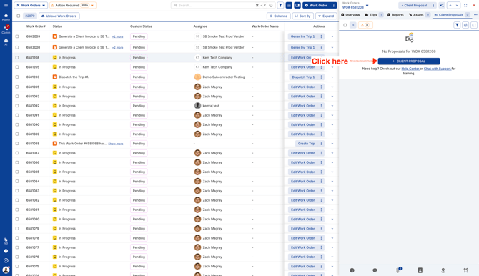
Task: Open the Expand dropdown button
Action: (326, 16)
